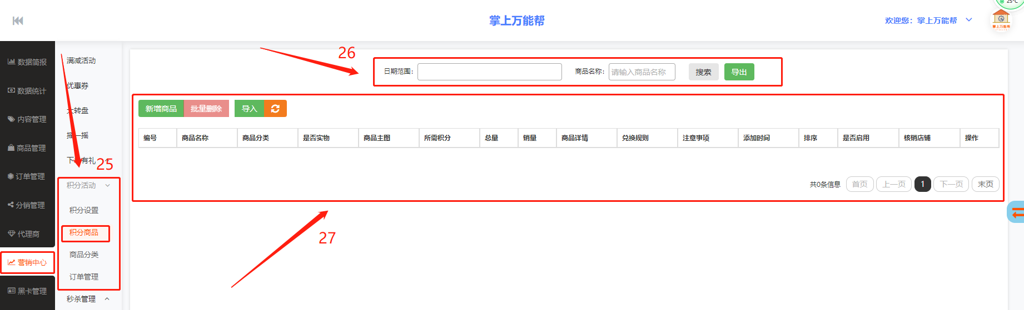This screenshot has width=1024, height=310.
Task: Select 分销管理 in the sidebar
Action: click(x=27, y=205)
